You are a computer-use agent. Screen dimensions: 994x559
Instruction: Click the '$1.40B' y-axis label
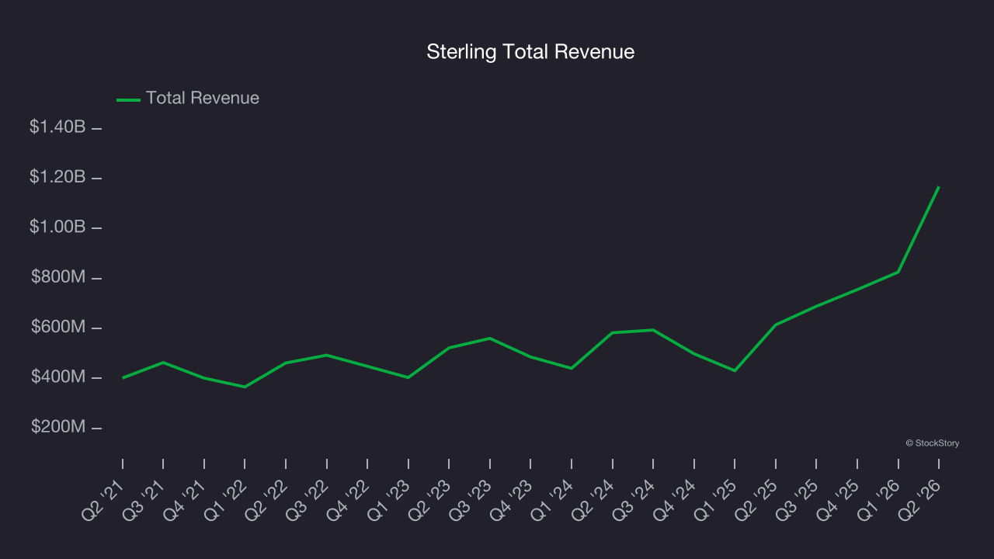57,127
